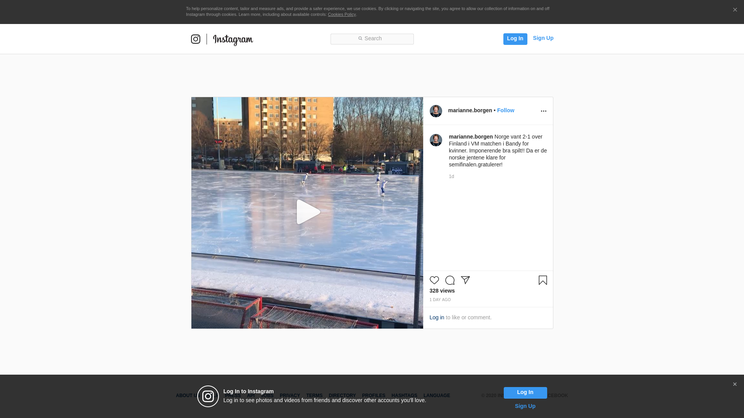Click the Instagram camera glyph logo
The height and width of the screenshot is (418, 744).
tap(196, 39)
